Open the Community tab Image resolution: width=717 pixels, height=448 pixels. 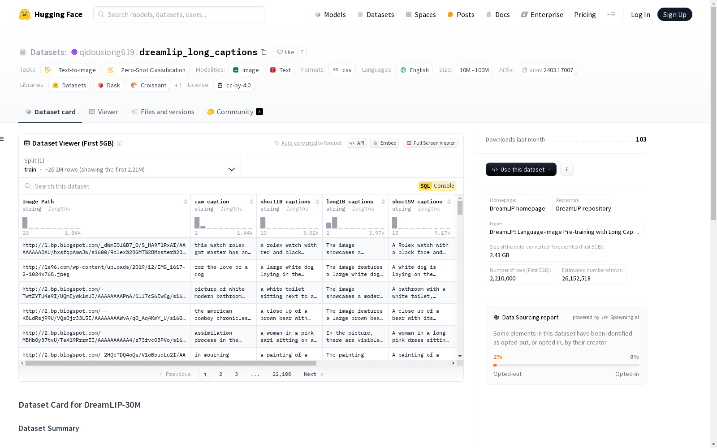(x=235, y=112)
